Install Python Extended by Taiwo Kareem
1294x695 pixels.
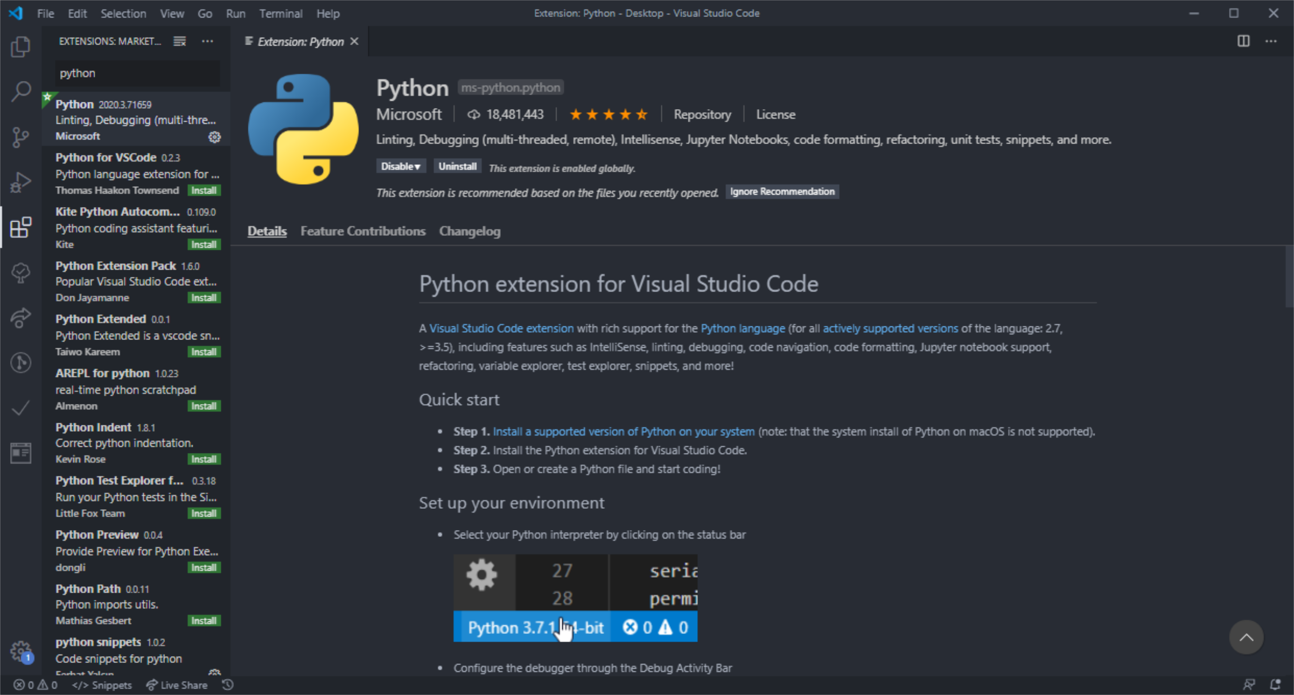coord(204,352)
